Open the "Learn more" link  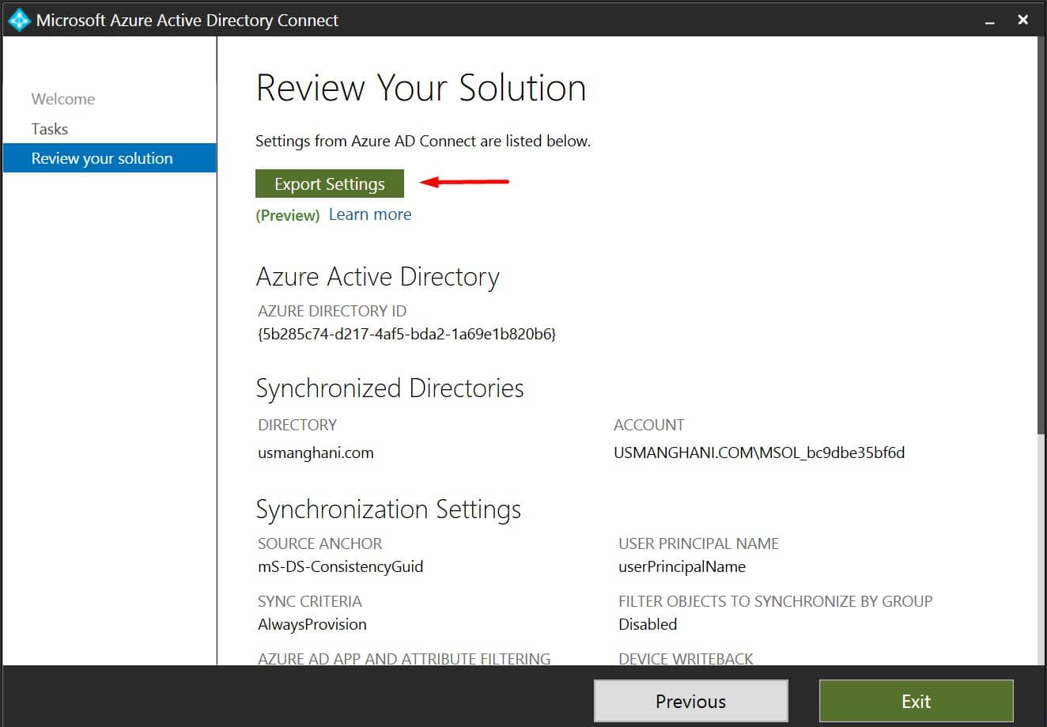[x=369, y=214]
